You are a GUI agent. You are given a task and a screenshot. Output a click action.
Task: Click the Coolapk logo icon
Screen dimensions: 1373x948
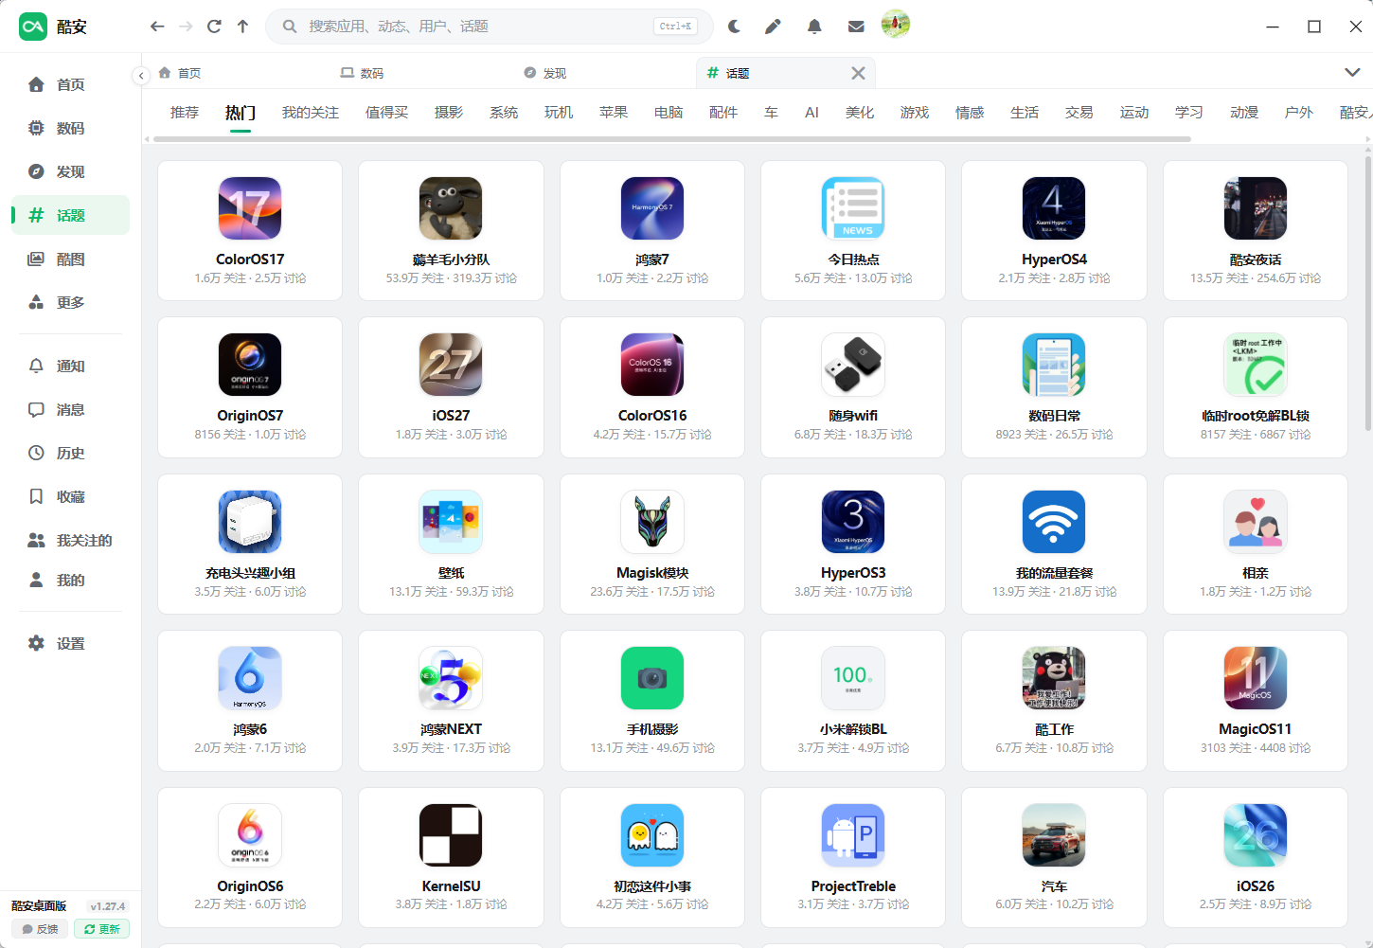[33, 27]
